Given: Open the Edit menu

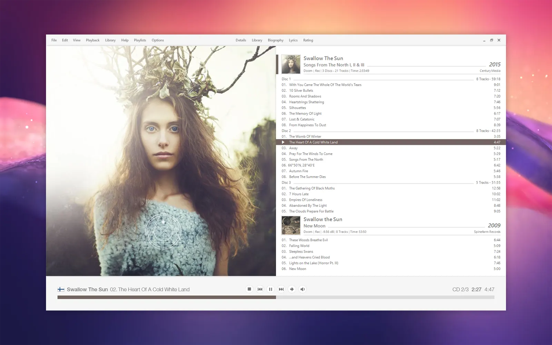Looking at the screenshot, I should pyautogui.click(x=65, y=40).
